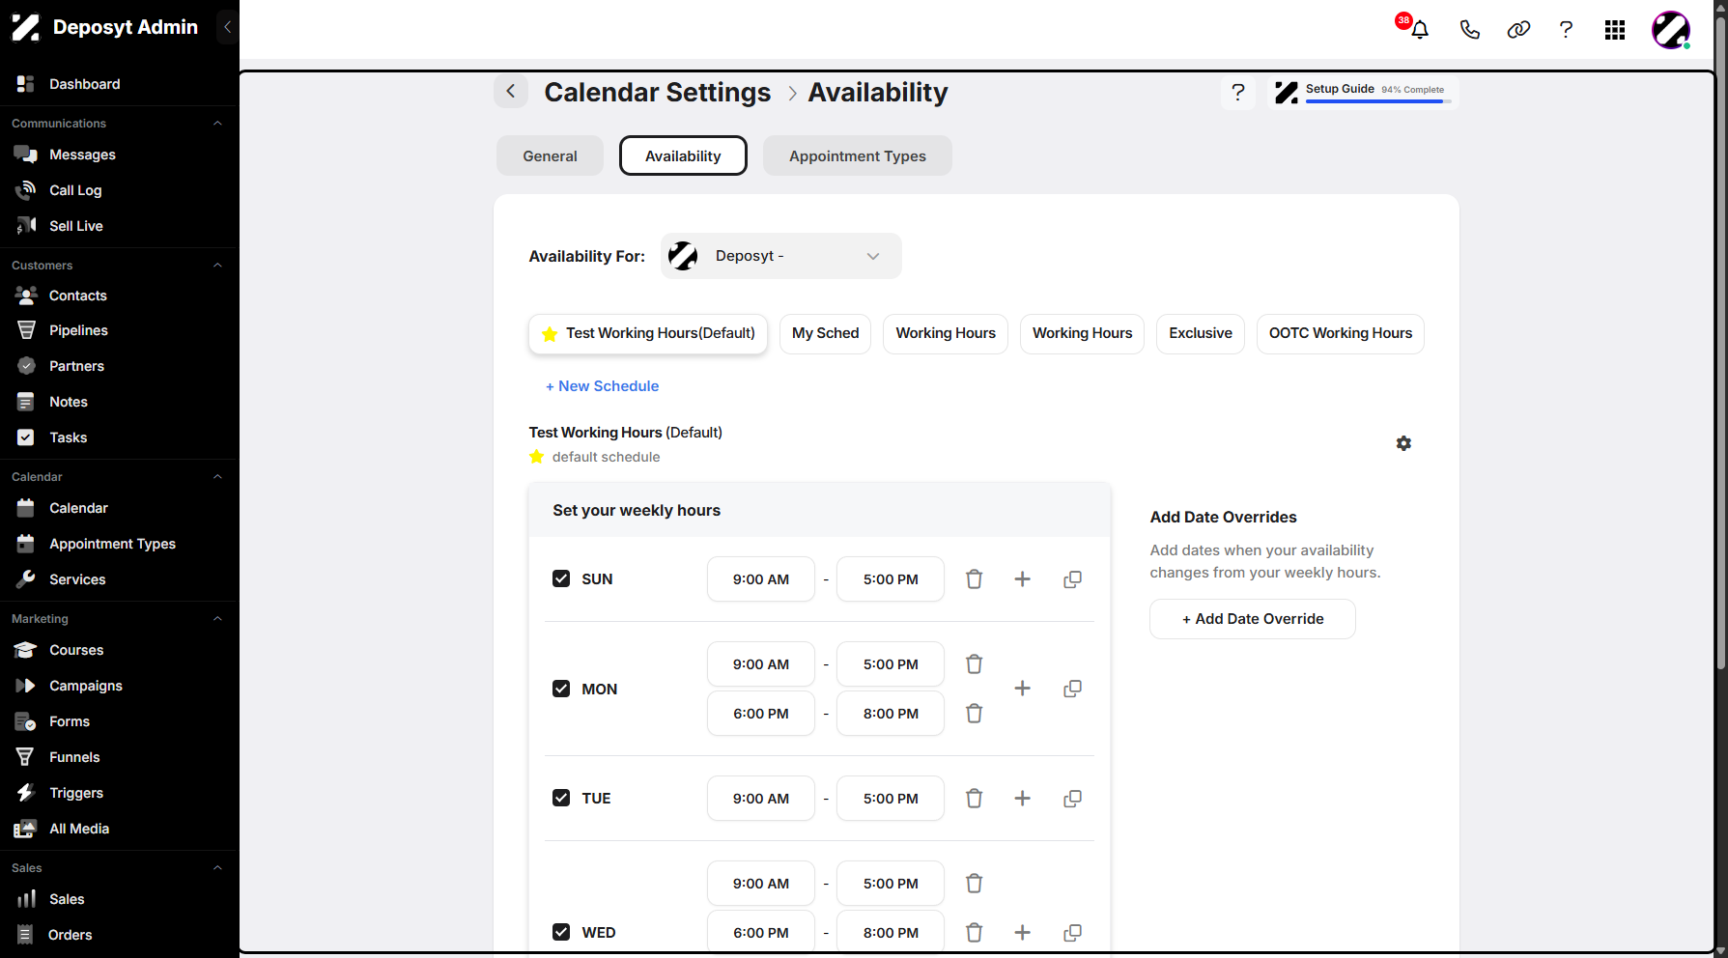
Task: Uncheck the MON checkbox
Action: (x=561, y=689)
